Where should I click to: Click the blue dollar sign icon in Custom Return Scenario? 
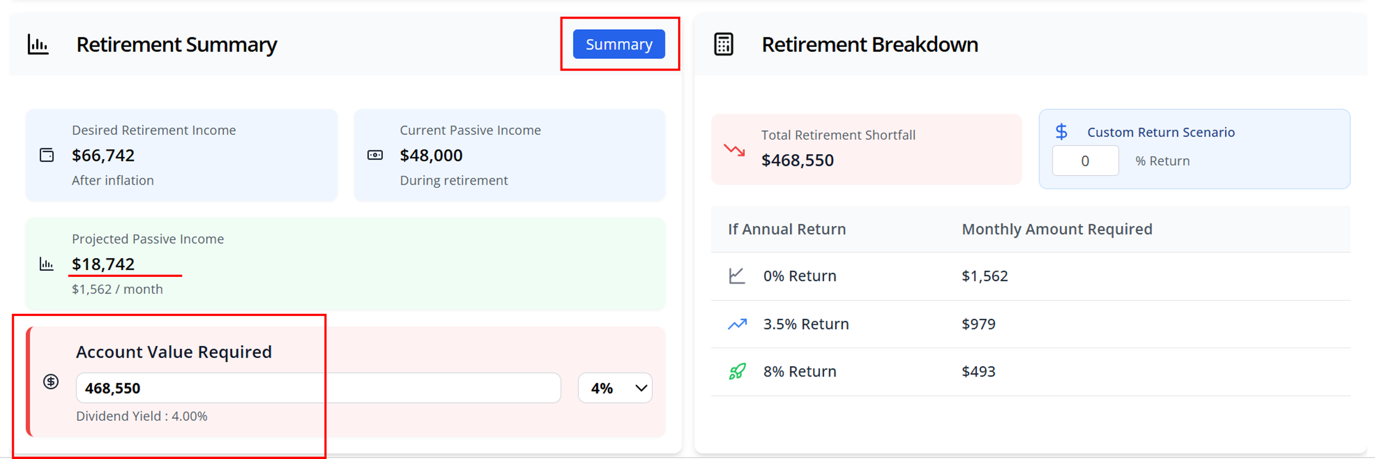[1061, 132]
